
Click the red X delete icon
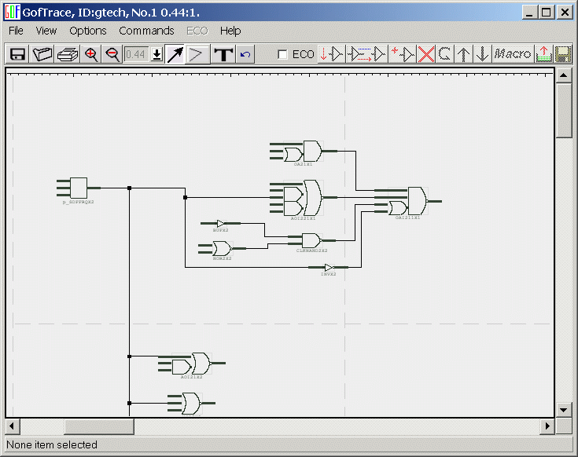pos(426,54)
